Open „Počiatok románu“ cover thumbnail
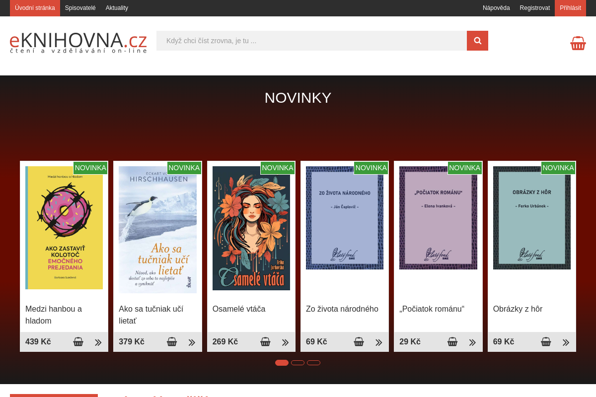 coord(438,218)
